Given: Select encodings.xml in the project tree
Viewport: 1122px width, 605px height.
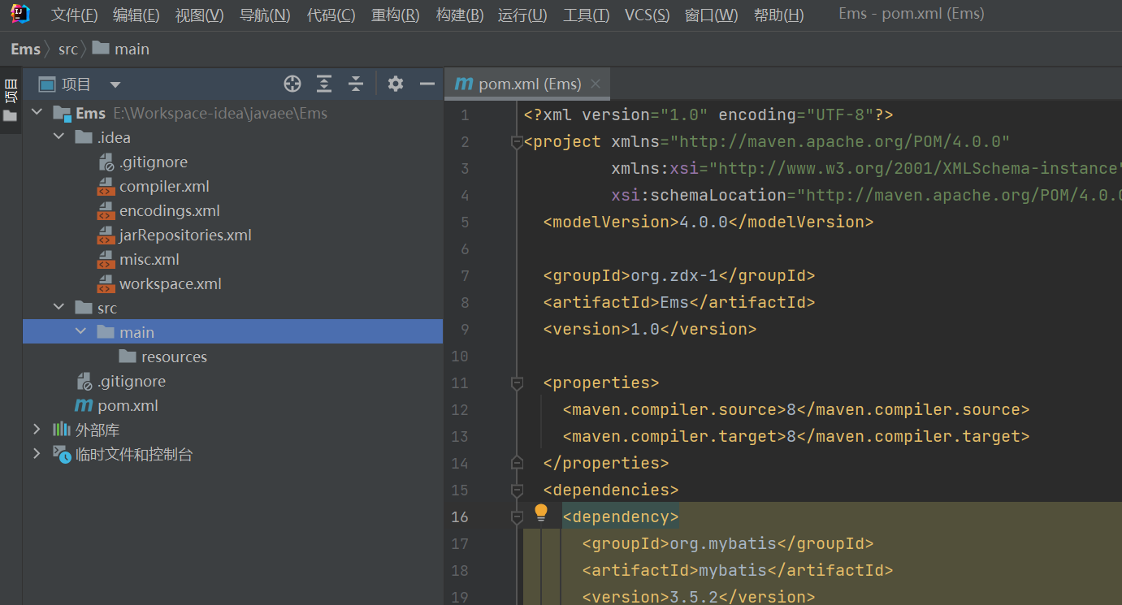Looking at the screenshot, I should click(170, 210).
